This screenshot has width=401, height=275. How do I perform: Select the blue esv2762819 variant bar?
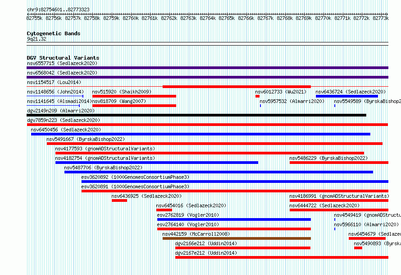point(234,219)
